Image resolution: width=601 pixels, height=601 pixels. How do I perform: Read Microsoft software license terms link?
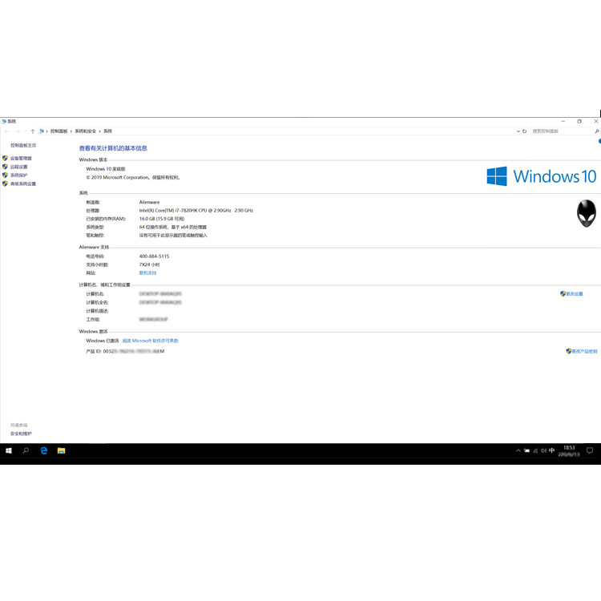click(151, 341)
